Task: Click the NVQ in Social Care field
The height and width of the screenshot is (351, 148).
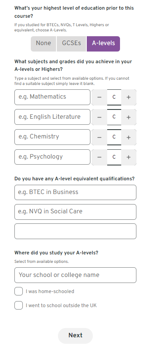Action: coord(76,212)
